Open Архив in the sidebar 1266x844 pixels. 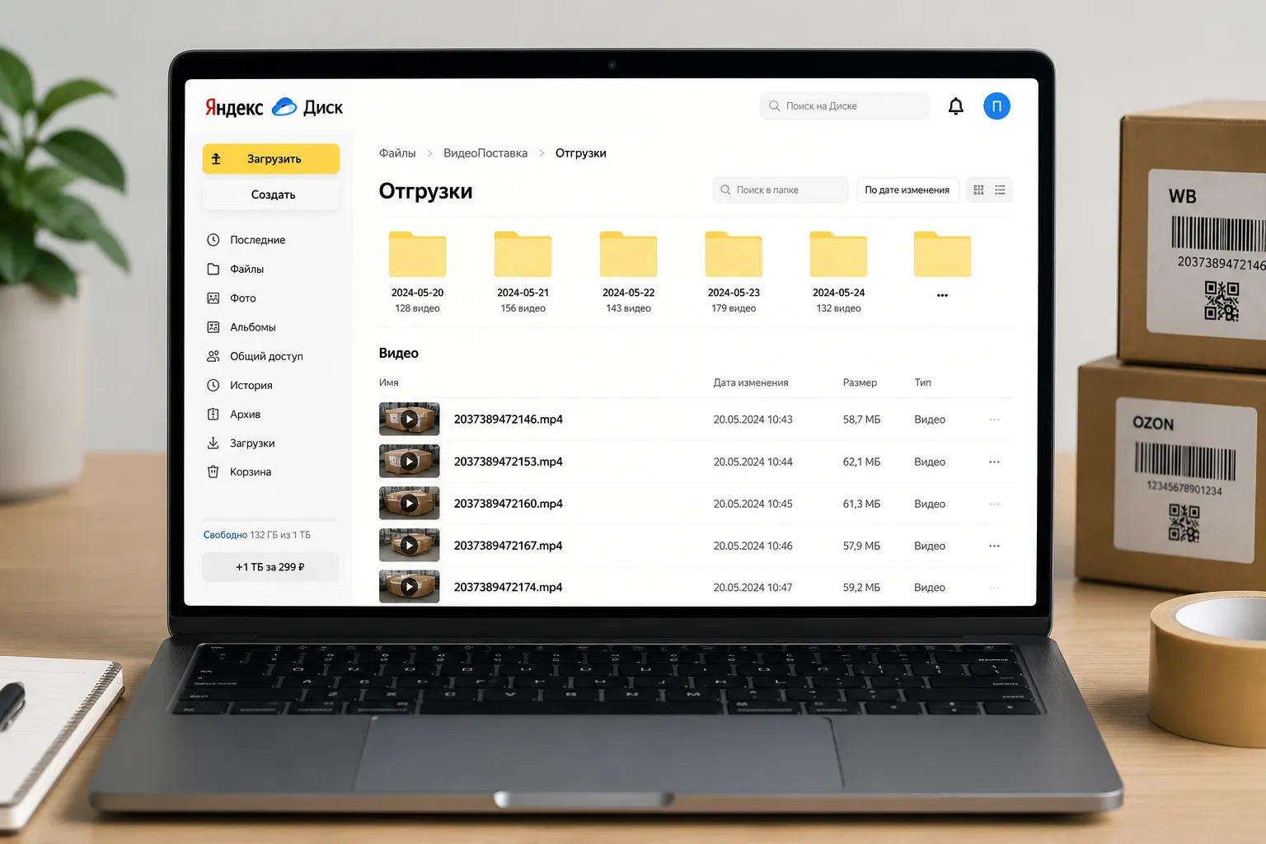pos(245,414)
